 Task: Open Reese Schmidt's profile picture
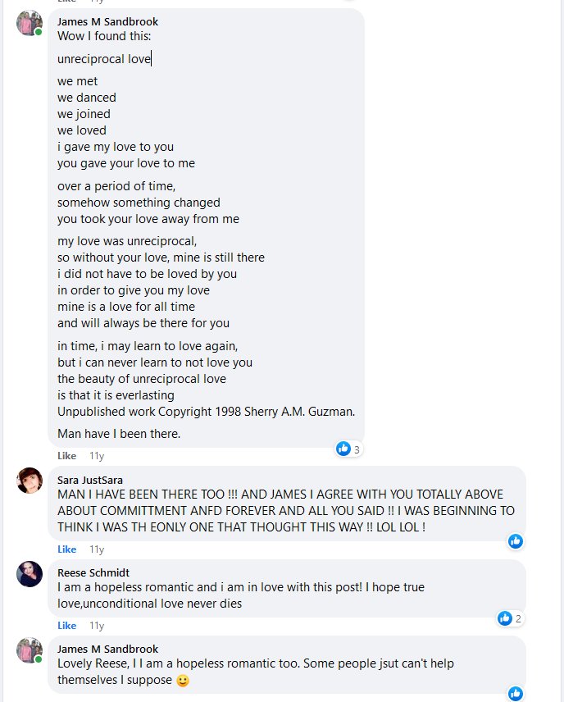point(30,574)
